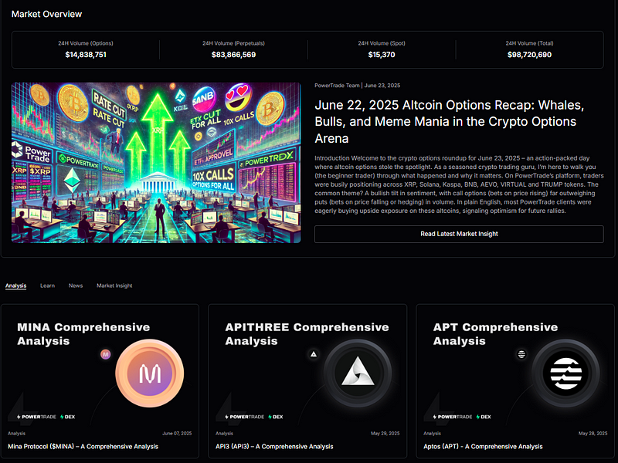This screenshot has height=463, width=618.
Task: Open the Altcoin Options Recap headline
Action: click(450, 122)
